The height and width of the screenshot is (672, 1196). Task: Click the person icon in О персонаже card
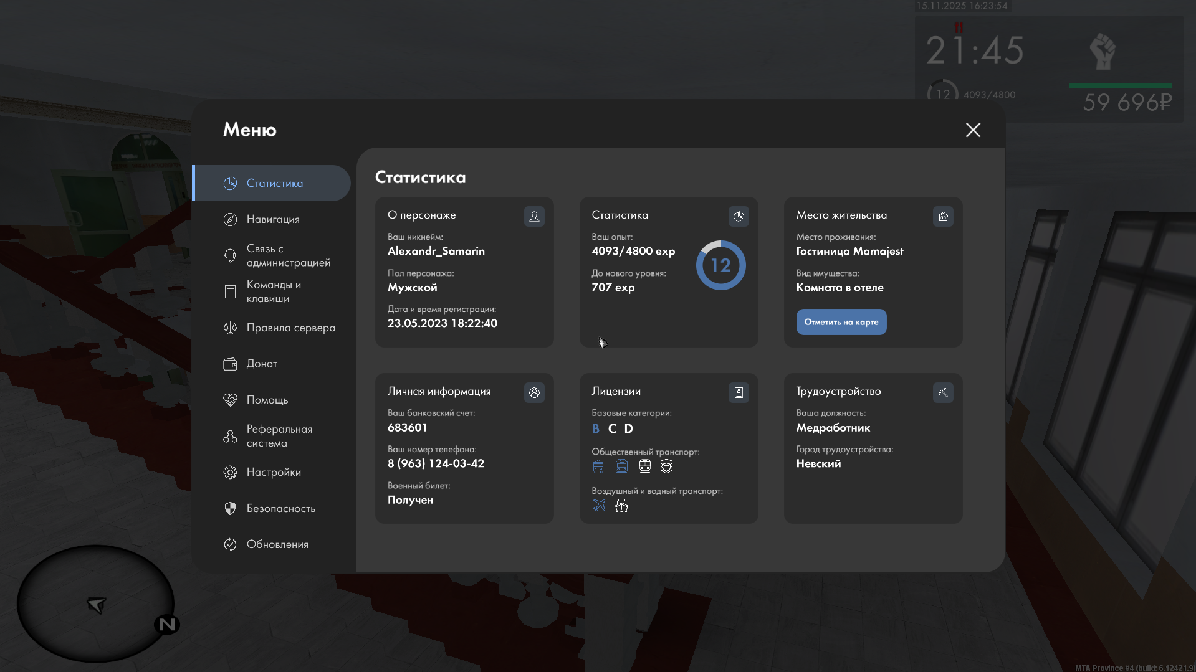pos(534,216)
